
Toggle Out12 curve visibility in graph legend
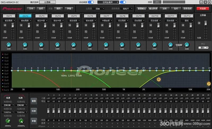pos(6,90)
